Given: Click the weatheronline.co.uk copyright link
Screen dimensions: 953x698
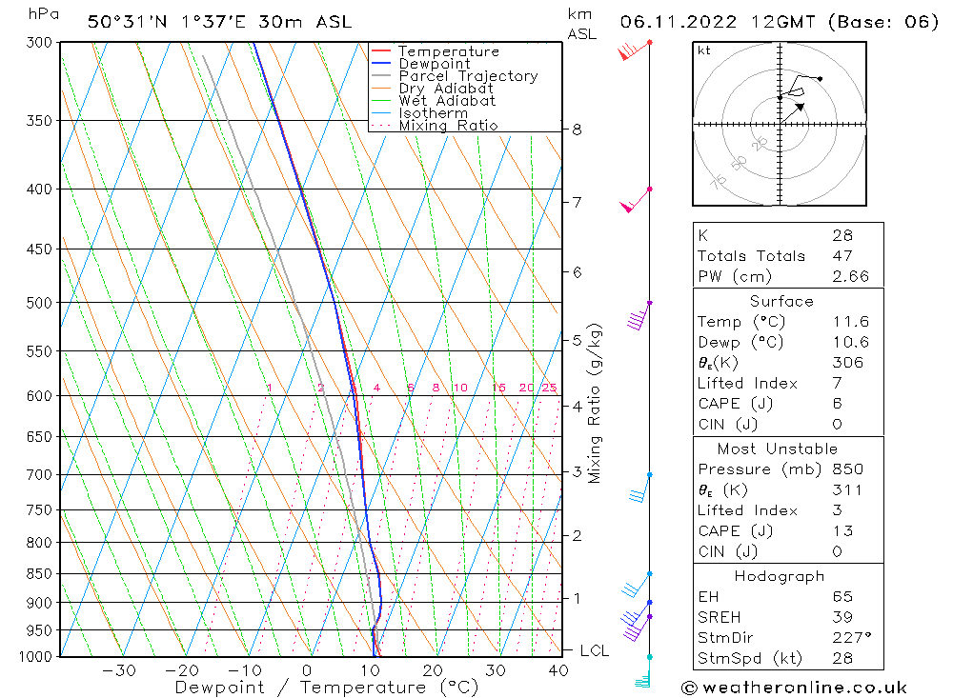Looking at the screenshot, I should [794, 687].
